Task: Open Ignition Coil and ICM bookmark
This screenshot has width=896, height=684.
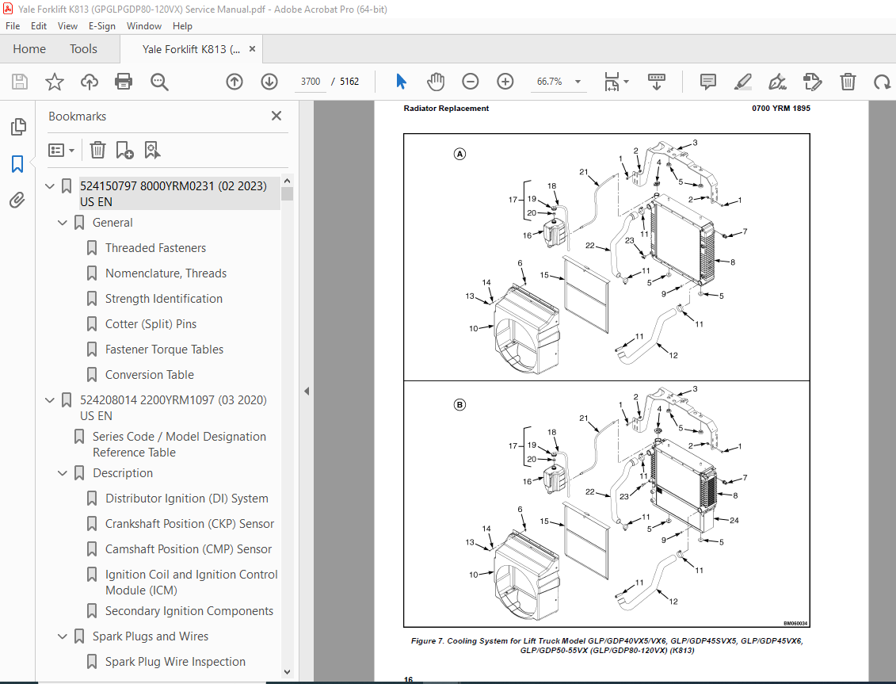Action: (192, 583)
